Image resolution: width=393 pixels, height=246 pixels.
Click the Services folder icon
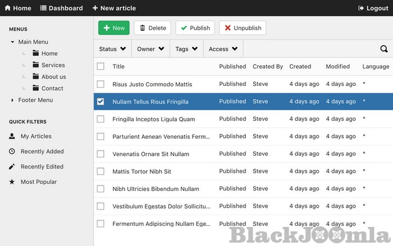(x=36, y=65)
